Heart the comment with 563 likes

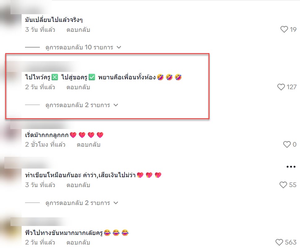pyautogui.click(x=279, y=242)
